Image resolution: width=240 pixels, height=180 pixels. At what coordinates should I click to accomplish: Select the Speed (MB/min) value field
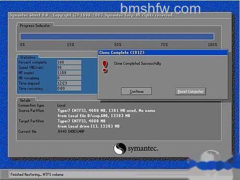tap(69, 67)
